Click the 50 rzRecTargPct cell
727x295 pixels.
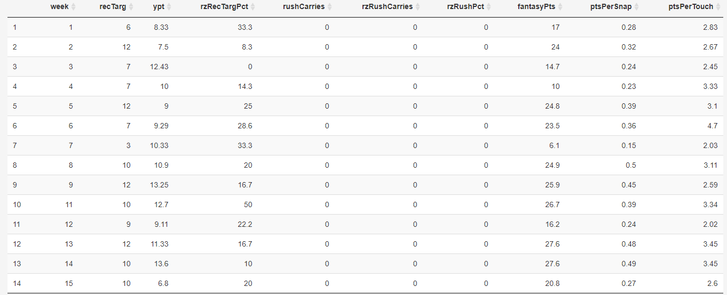coord(248,204)
